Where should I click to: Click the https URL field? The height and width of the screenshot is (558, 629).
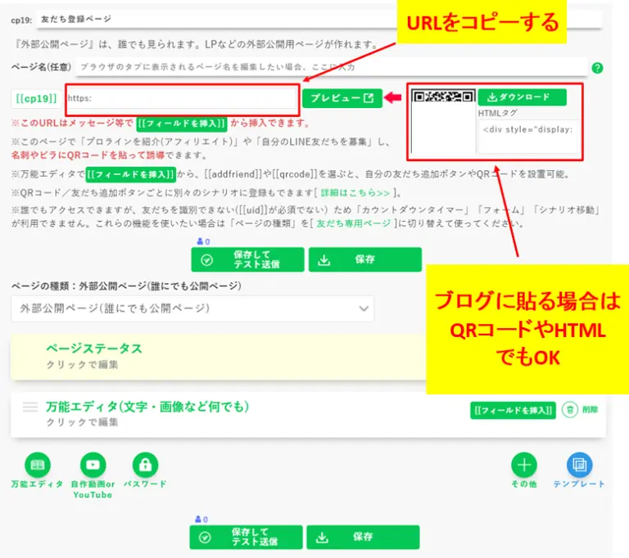pyautogui.click(x=181, y=98)
